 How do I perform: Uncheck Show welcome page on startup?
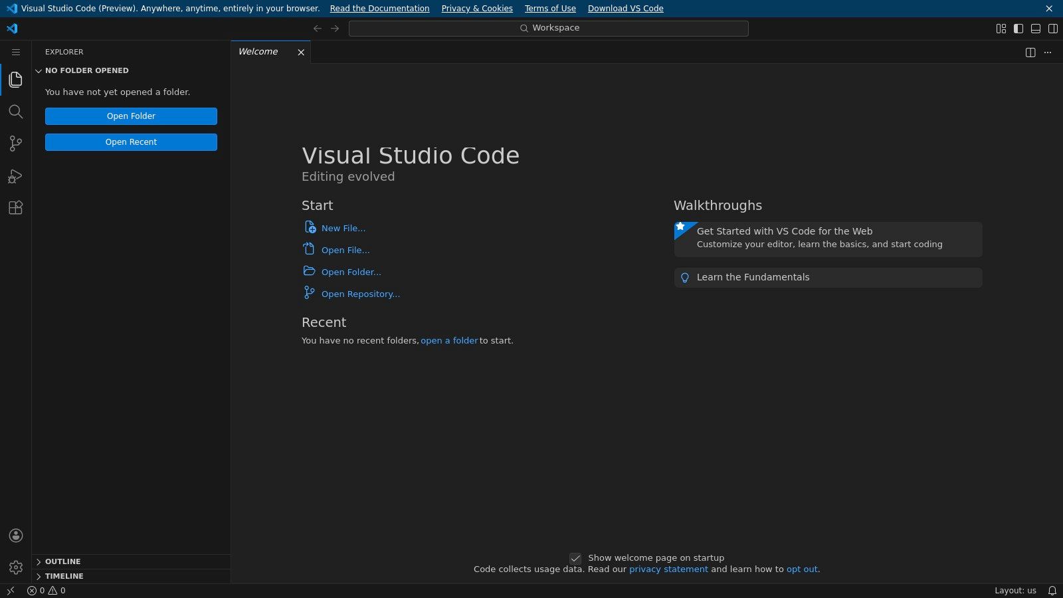pos(575,557)
